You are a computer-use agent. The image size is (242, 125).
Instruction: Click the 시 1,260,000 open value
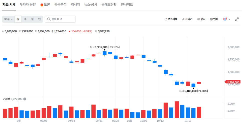pyautogui.click(x=10, y=31)
